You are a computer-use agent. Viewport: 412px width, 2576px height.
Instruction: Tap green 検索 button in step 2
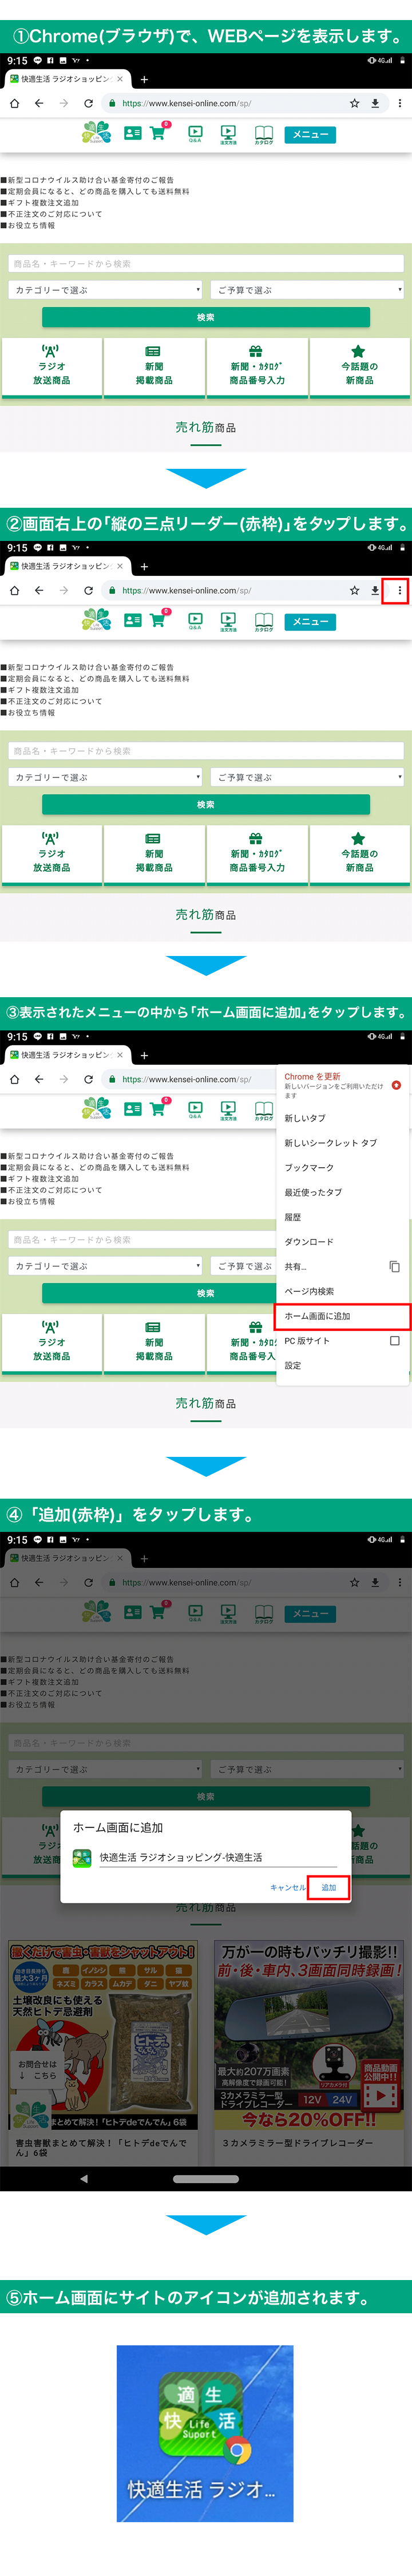pos(206,804)
